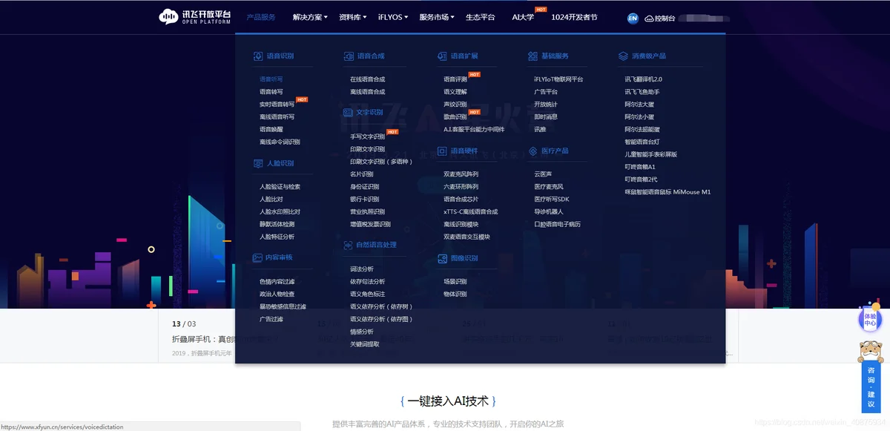Expand the 资料库 dropdown
This screenshot has width=890, height=431.
tap(352, 17)
